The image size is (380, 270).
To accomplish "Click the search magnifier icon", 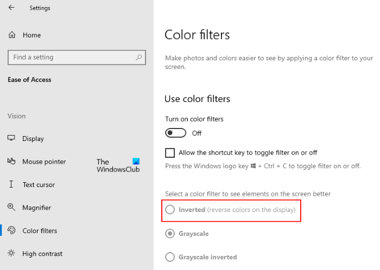I will 139,57.
